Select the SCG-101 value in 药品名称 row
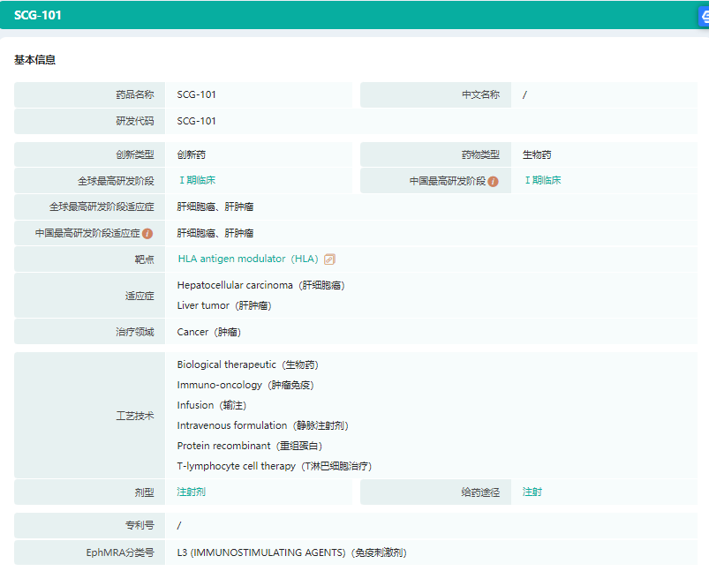The image size is (709, 571). [x=196, y=94]
